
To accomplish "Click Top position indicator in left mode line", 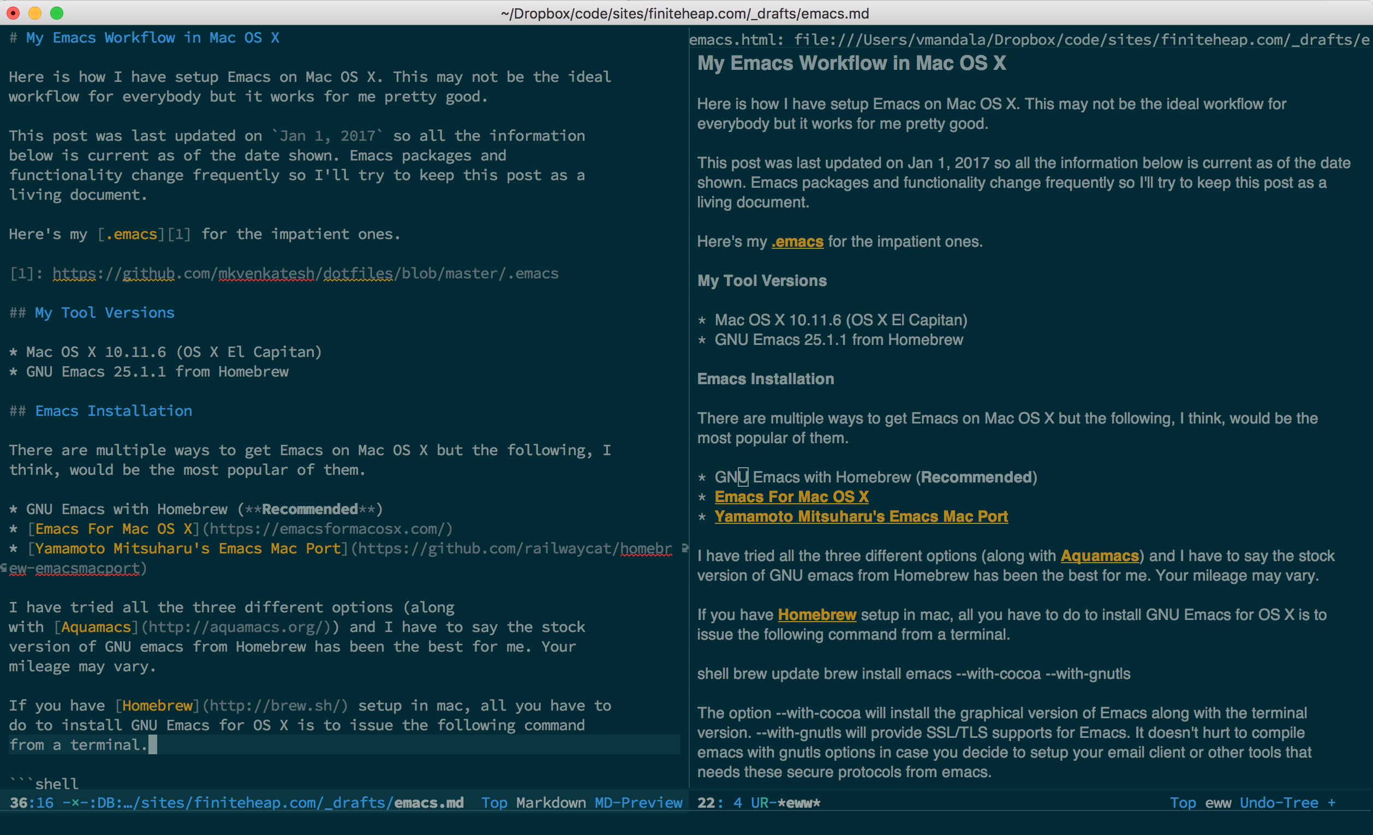I will (494, 803).
